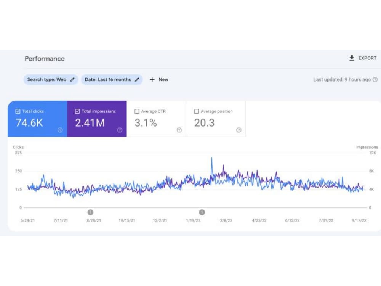381x286 pixels.
Task: Open the Date: Last 16 months chip
Action: (112, 80)
